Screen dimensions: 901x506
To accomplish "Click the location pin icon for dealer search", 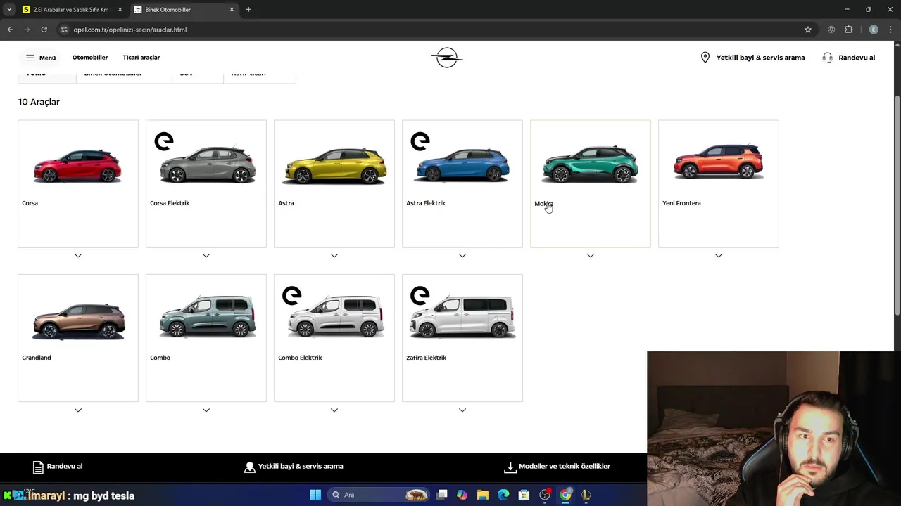I will pos(705,58).
